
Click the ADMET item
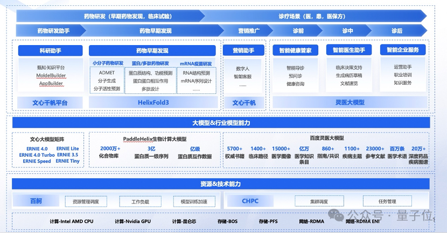(107, 72)
